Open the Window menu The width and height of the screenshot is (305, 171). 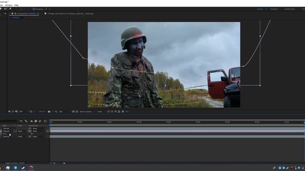pyautogui.click(x=9, y=5)
